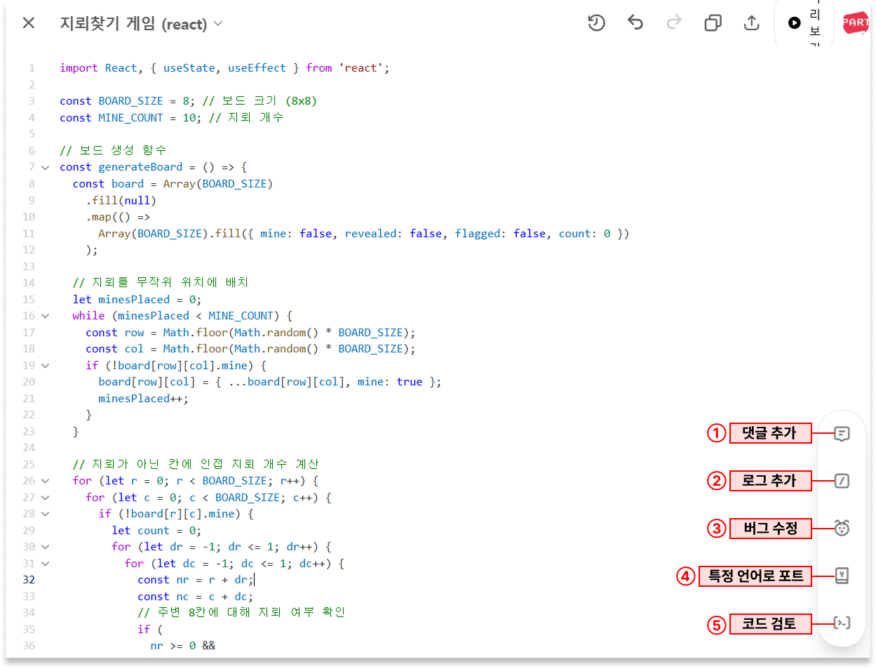Image resolution: width=876 pixels, height=669 pixels.
Task: Place cursor on const BOARD_SIZE = 8 line
Action: point(188,101)
